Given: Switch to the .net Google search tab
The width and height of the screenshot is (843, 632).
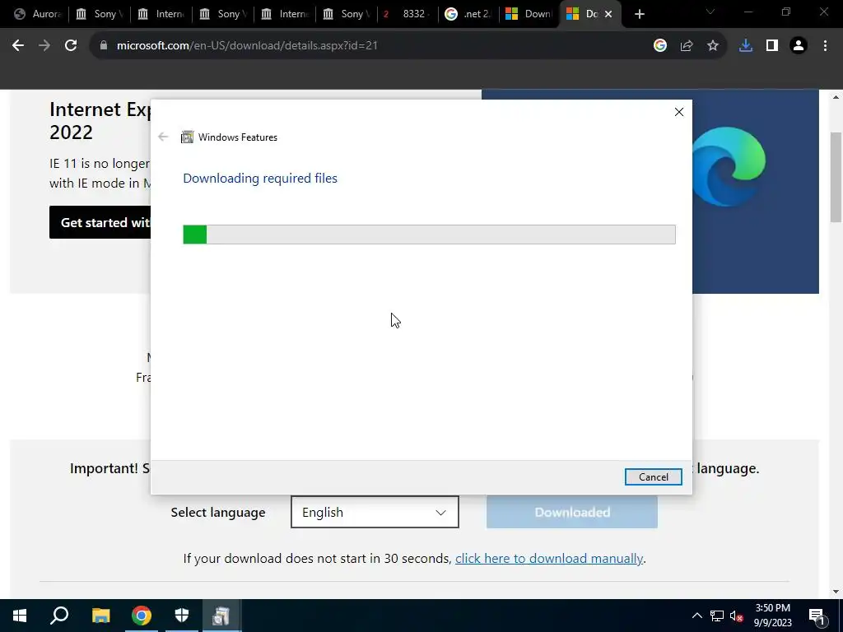Looking at the screenshot, I should pos(468,14).
